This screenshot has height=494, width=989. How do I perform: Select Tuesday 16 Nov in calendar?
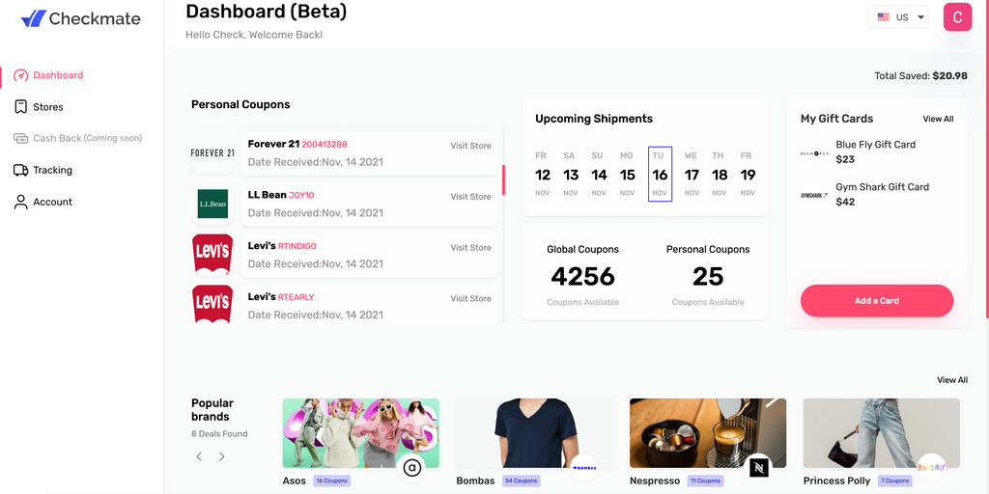pos(660,175)
